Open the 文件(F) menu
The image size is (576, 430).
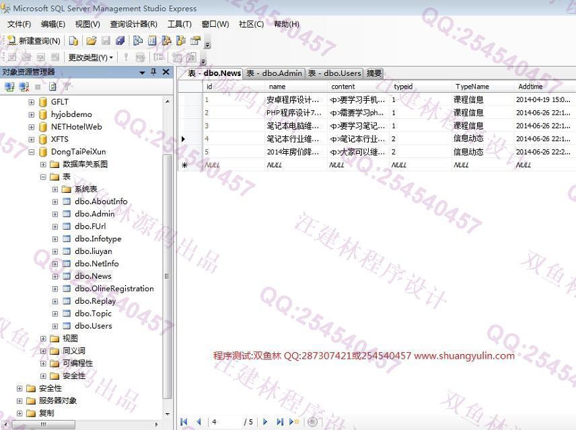point(19,24)
